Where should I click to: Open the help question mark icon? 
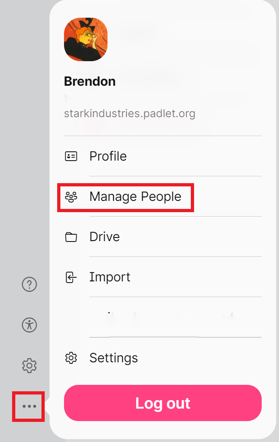29,285
